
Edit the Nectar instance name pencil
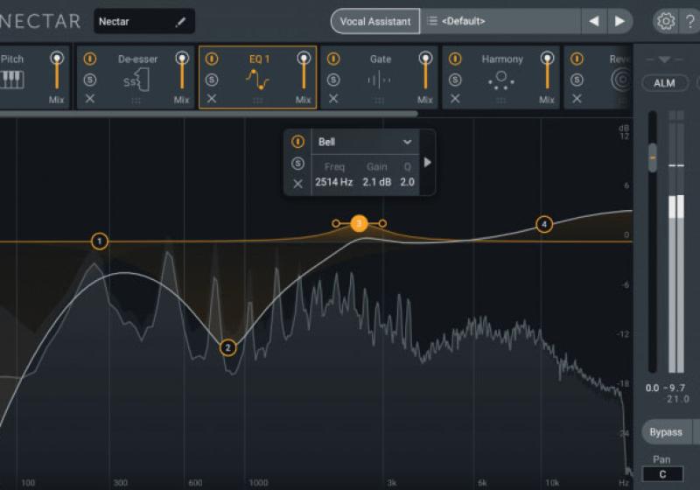point(180,22)
